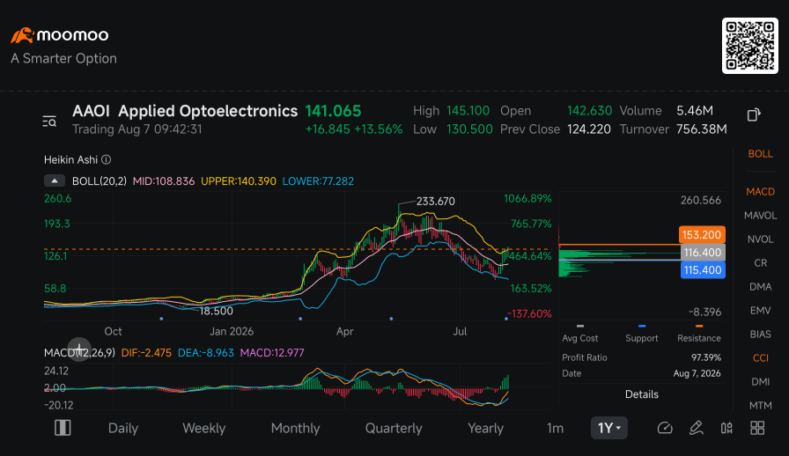Open the stock search list icon

point(49,121)
